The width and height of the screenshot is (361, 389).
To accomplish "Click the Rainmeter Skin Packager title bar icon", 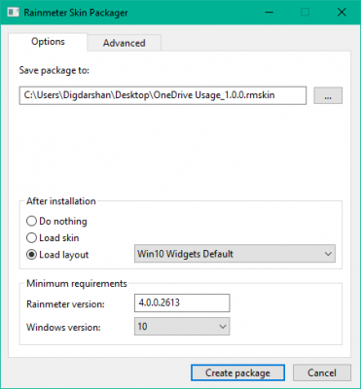I will [x=14, y=13].
